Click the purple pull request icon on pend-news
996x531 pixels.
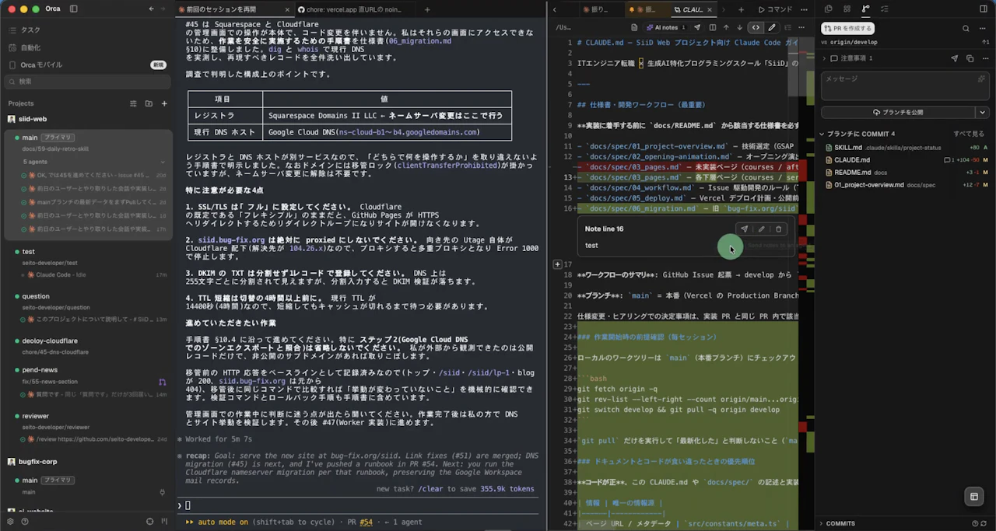coord(162,382)
